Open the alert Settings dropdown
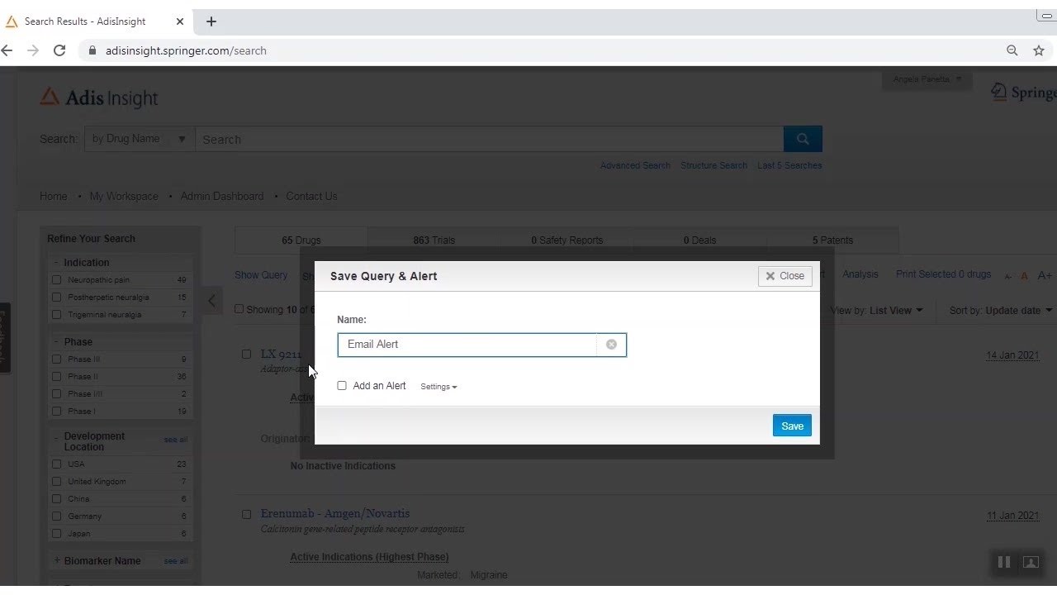This screenshot has width=1057, height=595. [438, 387]
